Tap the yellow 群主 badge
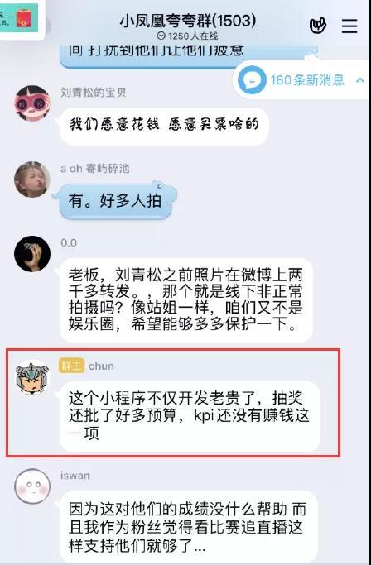371x565 pixels. (x=71, y=366)
